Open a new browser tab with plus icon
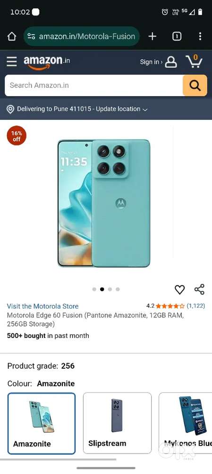The height and width of the screenshot is (474, 212). (x=153, y=36)
